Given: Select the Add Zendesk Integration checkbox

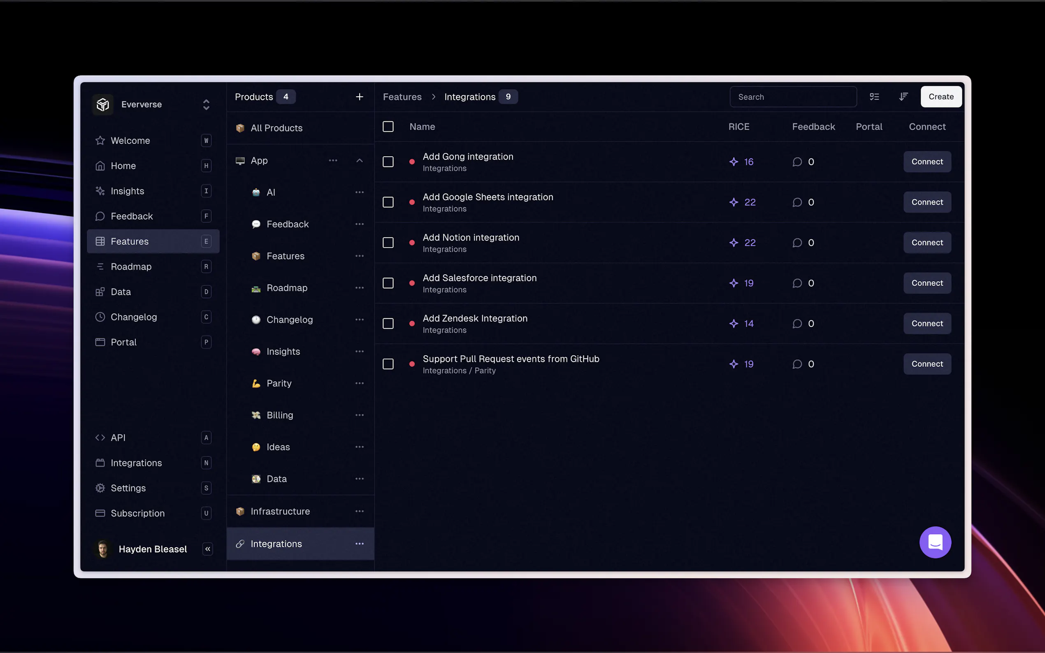Looking at the screenshot, I should point(388,324).
